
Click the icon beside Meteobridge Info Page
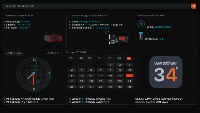click(x=5, y=102)
